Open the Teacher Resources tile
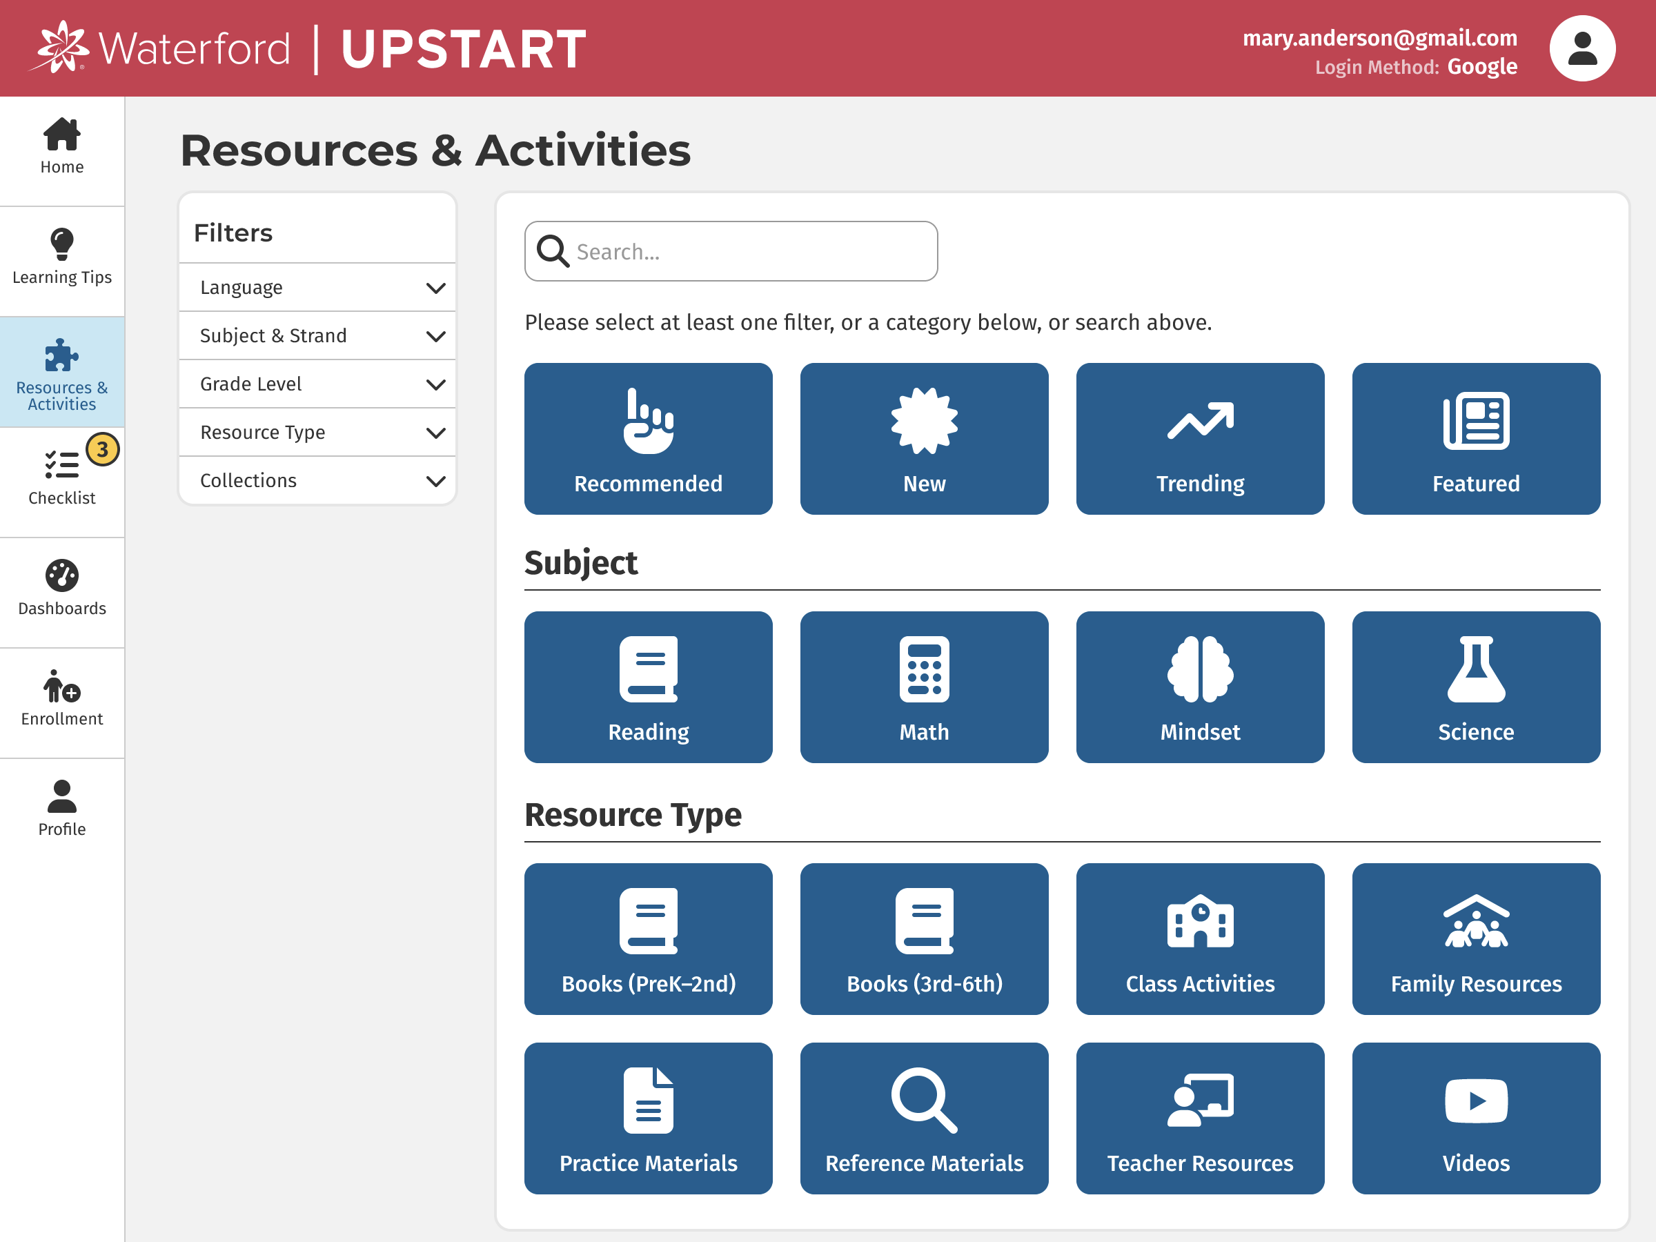The height and width of the screenshot is (1242, 1656). [x=1199, y=1117]
